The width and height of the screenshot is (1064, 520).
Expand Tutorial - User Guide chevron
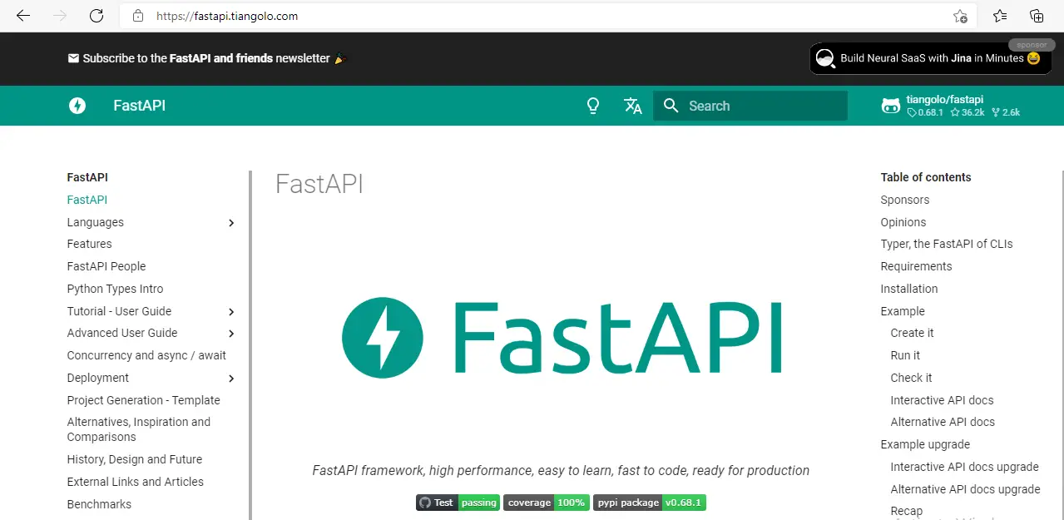pyautogui.click(x=231, y=312)
